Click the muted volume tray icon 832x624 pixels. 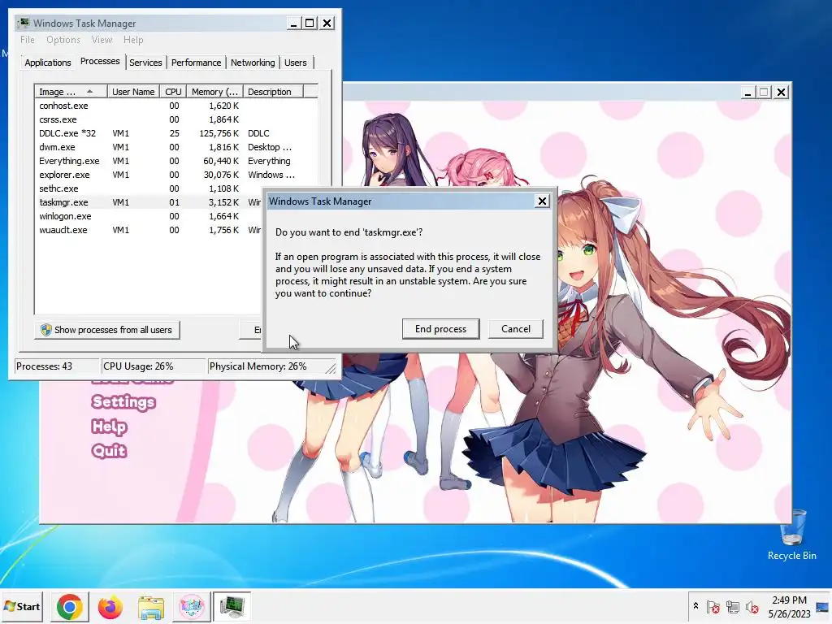pyautogui.click(x=752, y=606)
